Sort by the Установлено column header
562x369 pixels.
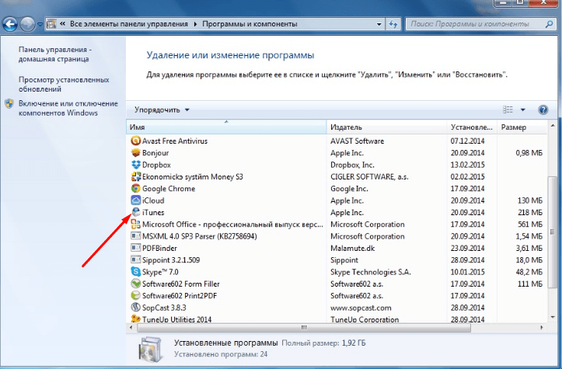(x=472, y=127)
